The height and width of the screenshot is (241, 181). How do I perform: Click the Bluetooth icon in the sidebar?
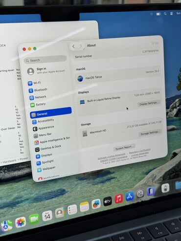pos(31,90)
